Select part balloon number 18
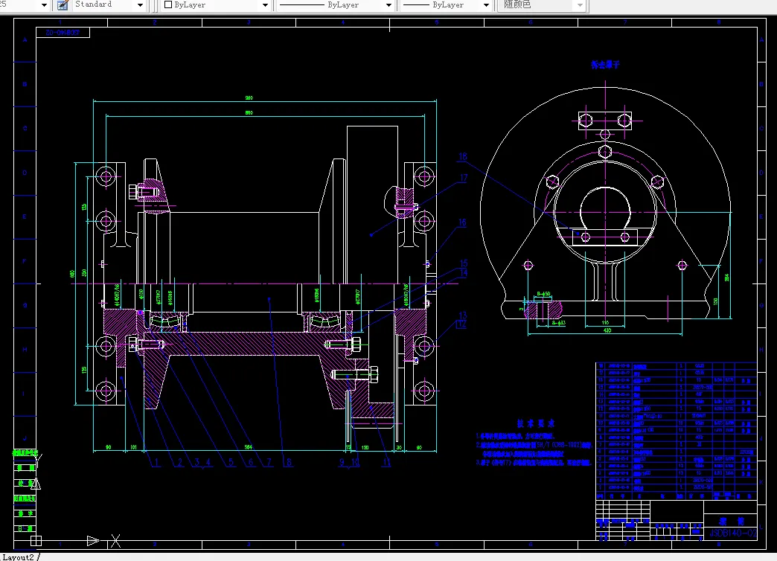This screenshot has width=777, height=561. pyautogui.click(x=462, y=156)
